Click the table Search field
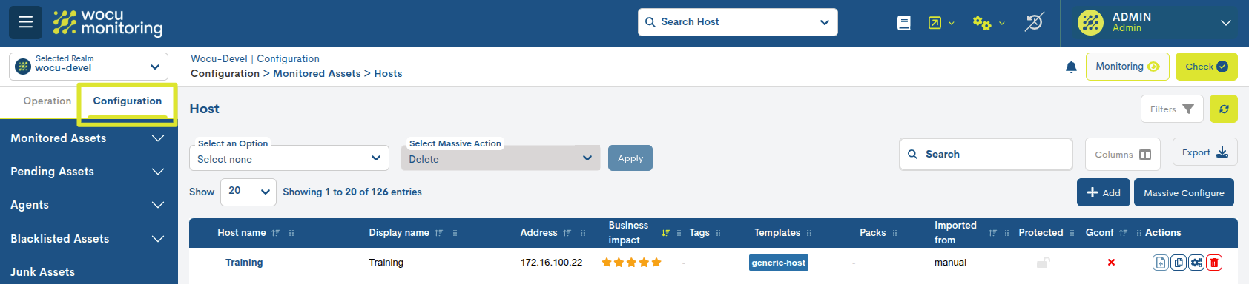The width and height of the screenshot is (1249, 284). 986,154
